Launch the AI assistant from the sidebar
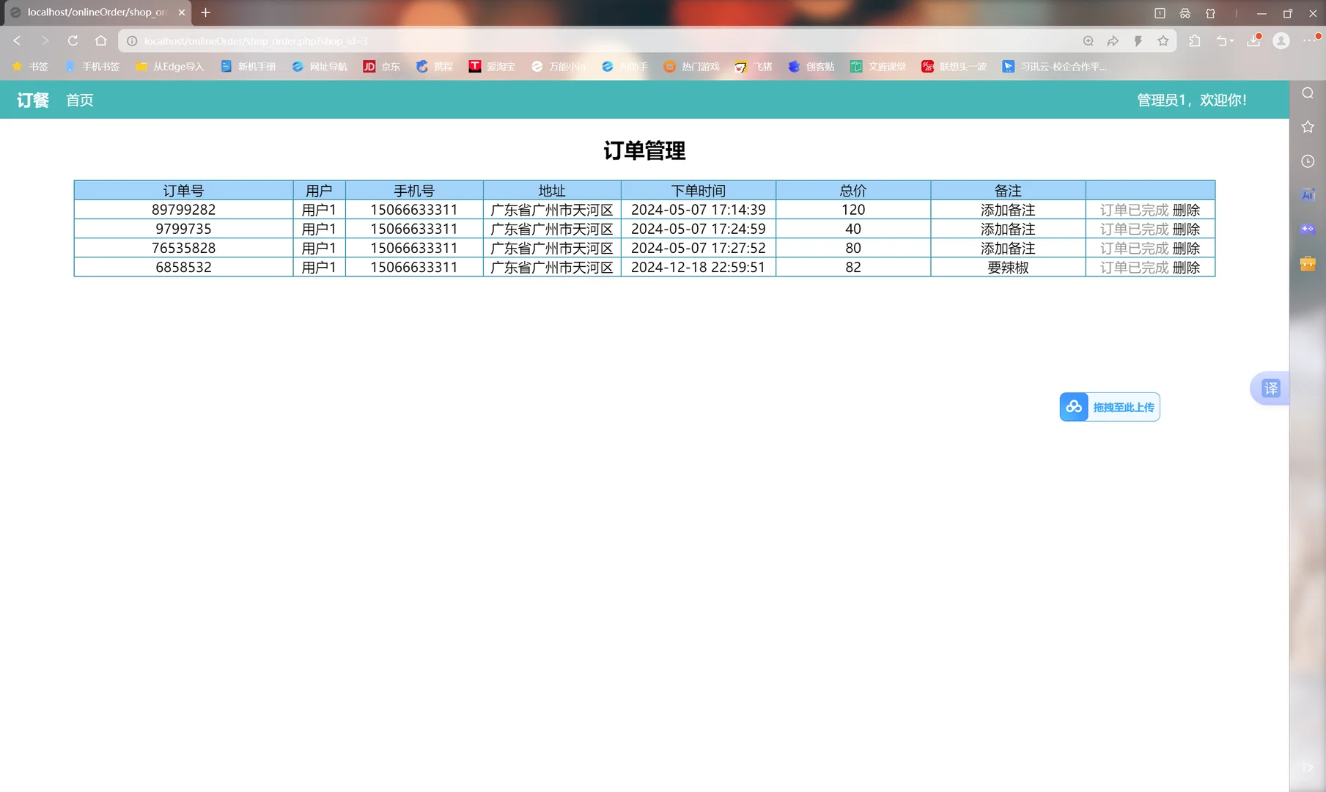Image resolution: width=1326 pixels, height=792 pixels. [x=1308, y=194]
